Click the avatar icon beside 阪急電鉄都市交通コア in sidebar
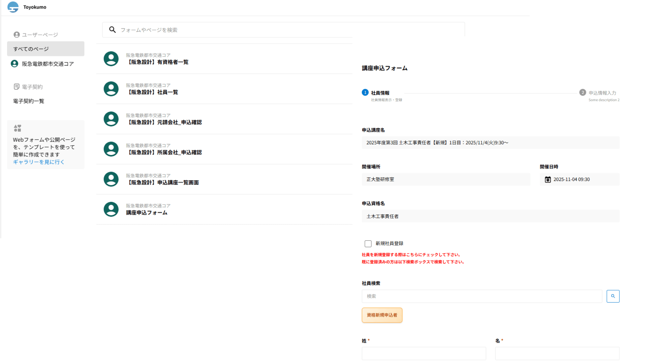The width and height of the screenshot is (647, 364). (x=14, y=64)
